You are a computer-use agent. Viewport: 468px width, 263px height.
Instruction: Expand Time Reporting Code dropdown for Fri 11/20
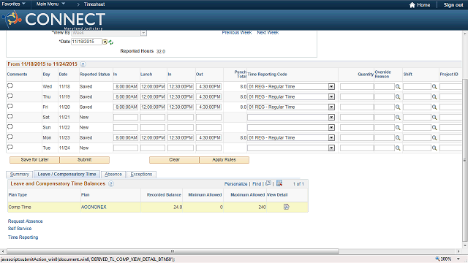click(x=331, y=107)
